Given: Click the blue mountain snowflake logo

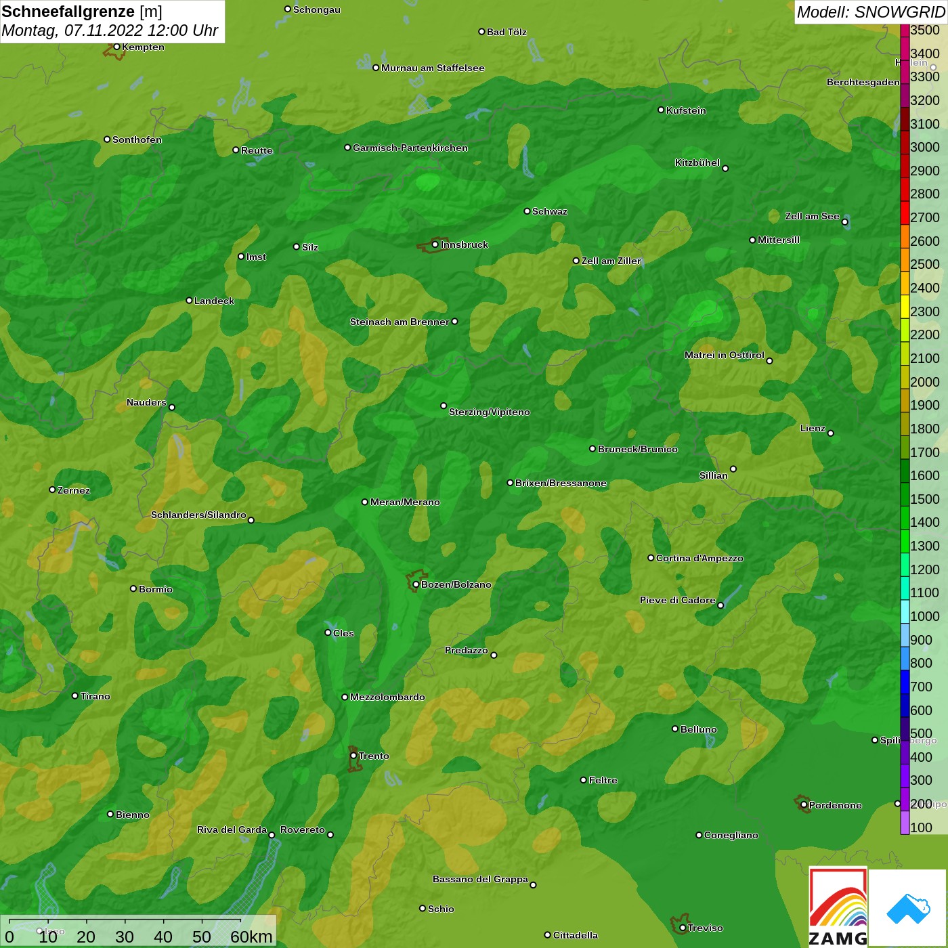Looking at the screenshot, I should click(x=908, y=908).
